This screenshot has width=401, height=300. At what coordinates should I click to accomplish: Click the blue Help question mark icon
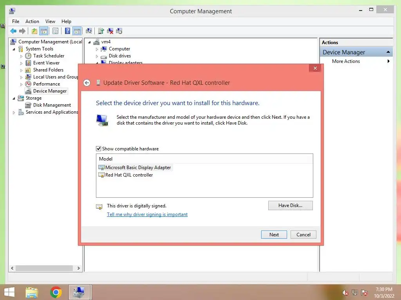pos(67,31)
